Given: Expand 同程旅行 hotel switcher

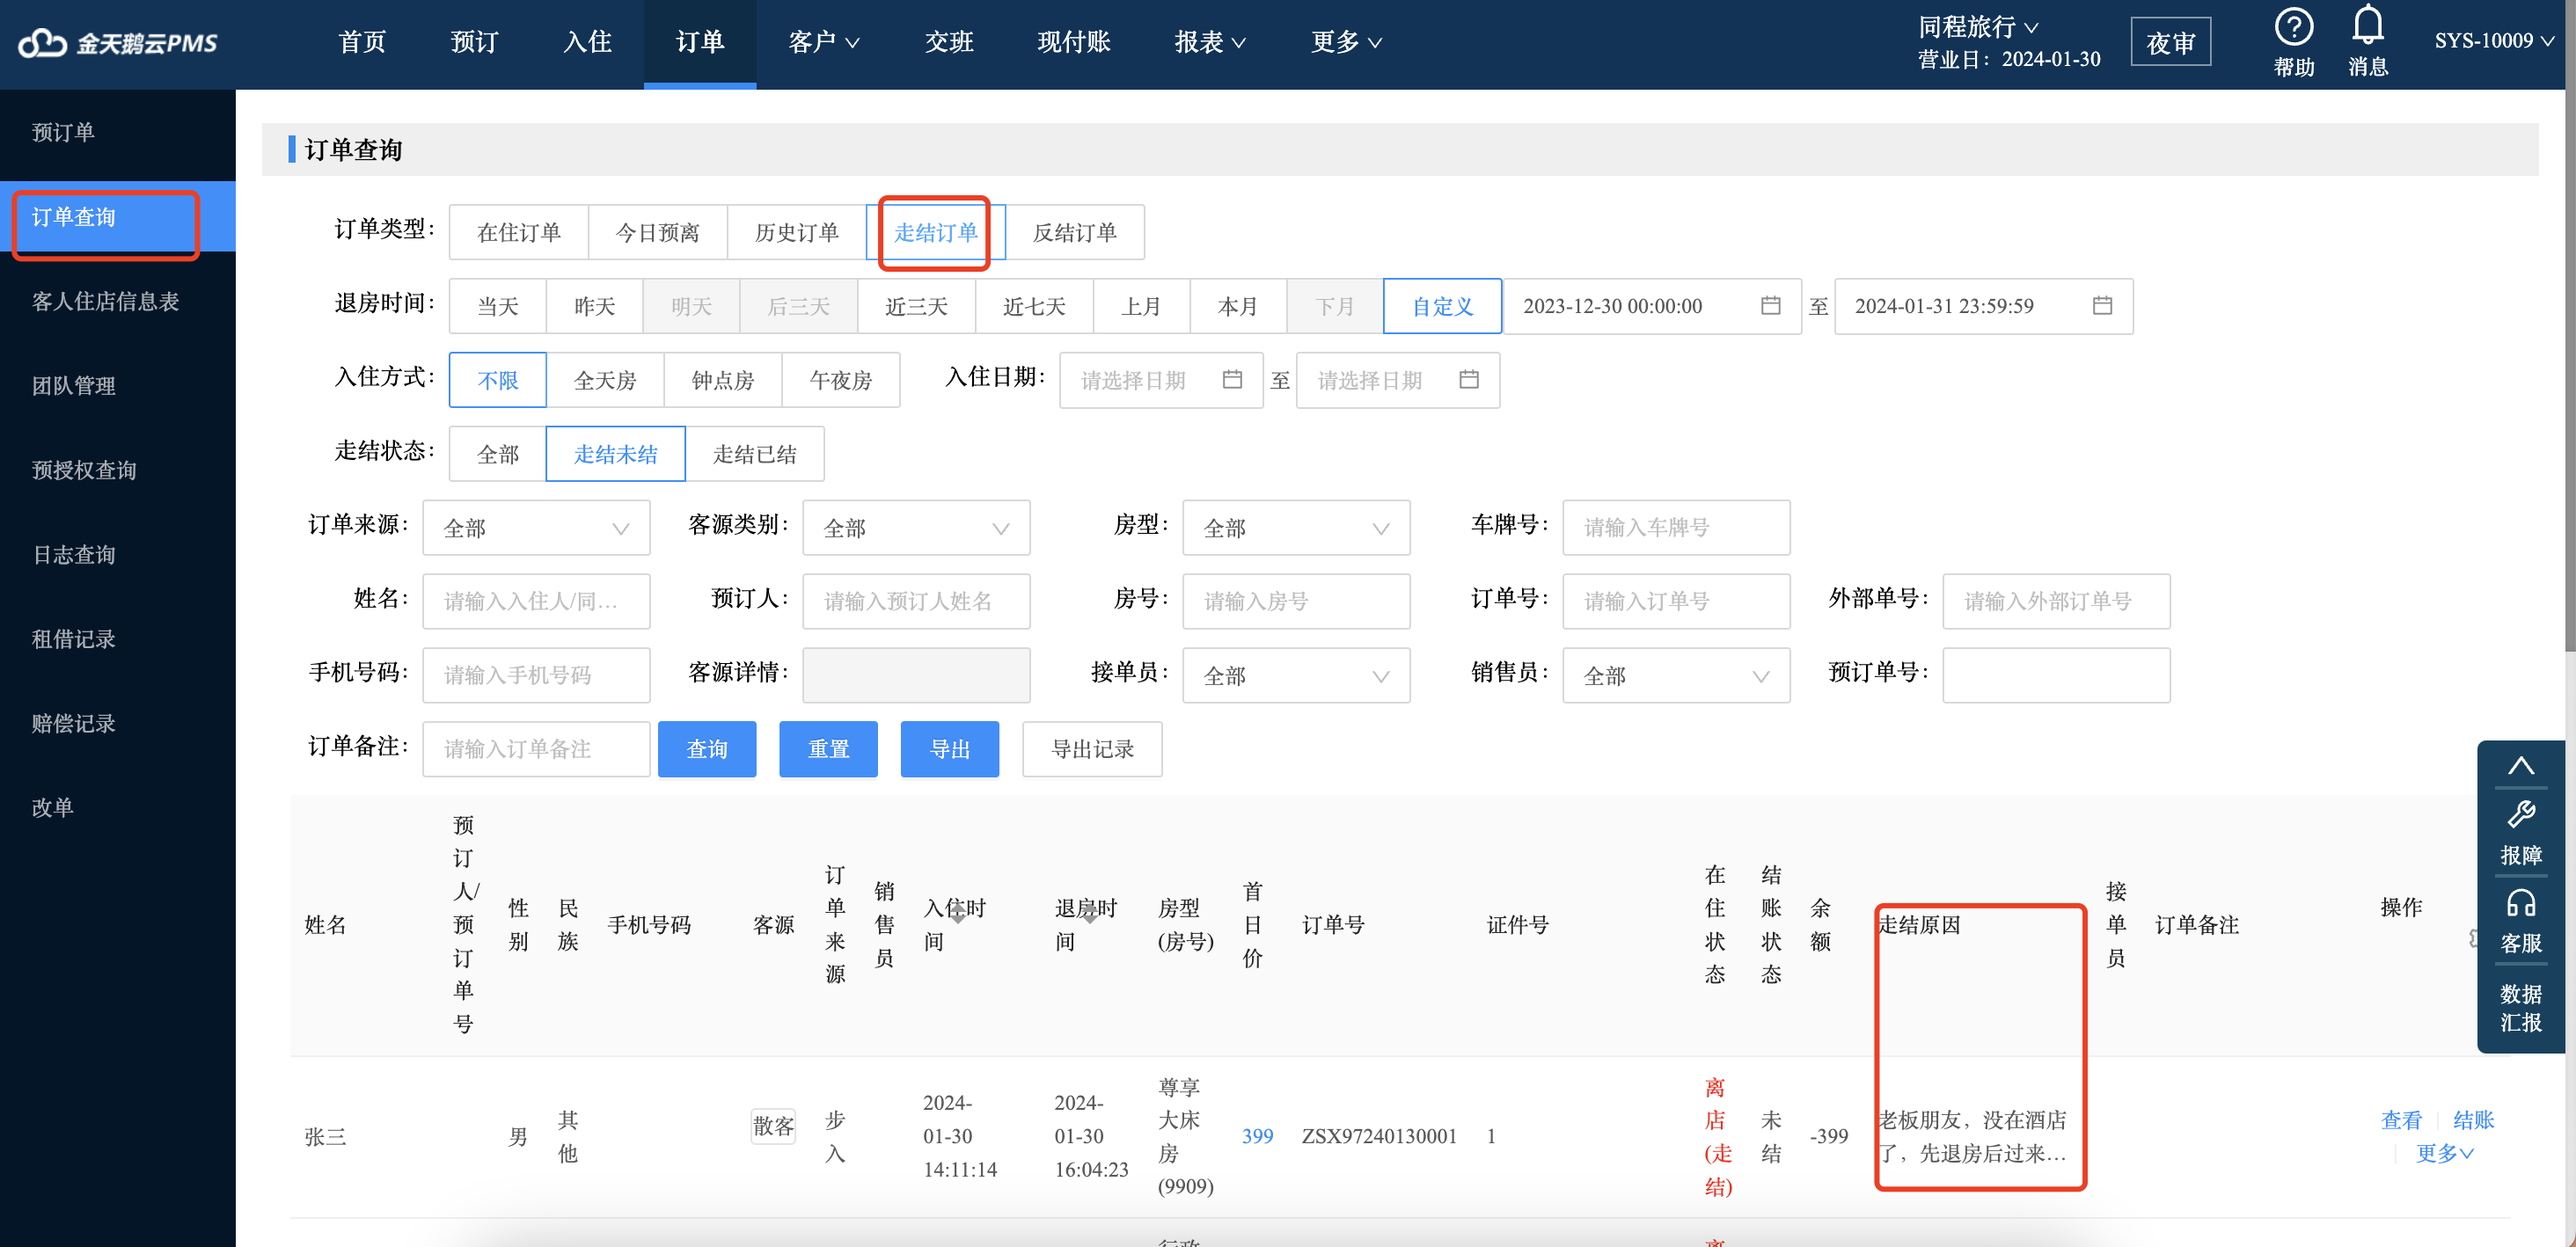Looking at the screenshot, I should point(1978,27).
